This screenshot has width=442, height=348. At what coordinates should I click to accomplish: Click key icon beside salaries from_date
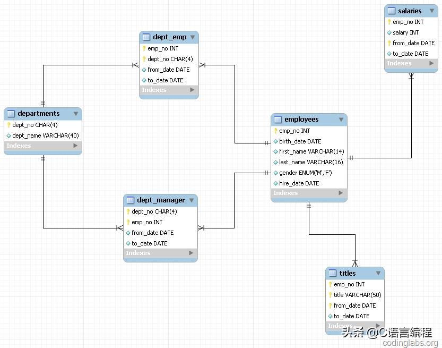[x=389, y=43]
